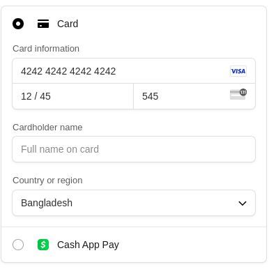Click the Card payment method label

[68, 24]
